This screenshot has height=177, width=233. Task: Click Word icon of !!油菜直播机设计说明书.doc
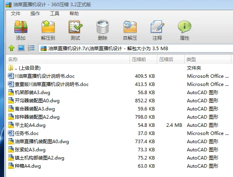coord(11,76)
